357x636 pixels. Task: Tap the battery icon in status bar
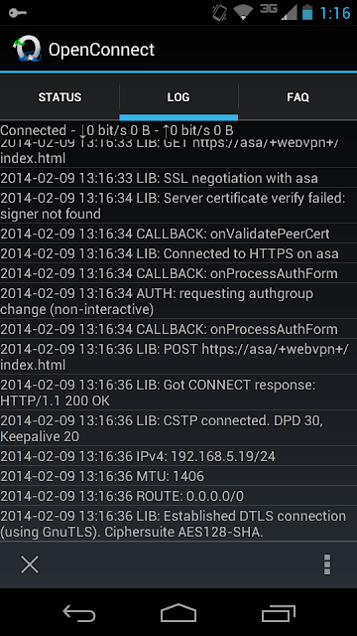(x=307, y=12)
